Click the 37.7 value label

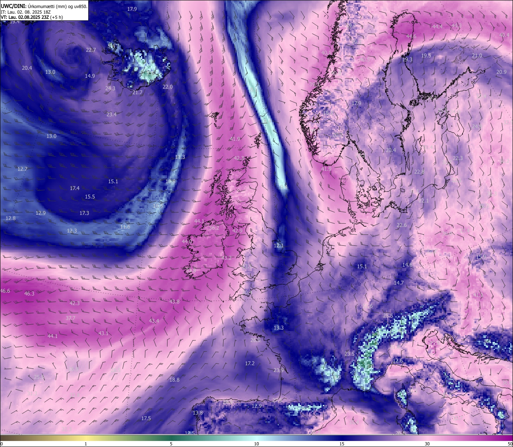click(x=71, y=318)
